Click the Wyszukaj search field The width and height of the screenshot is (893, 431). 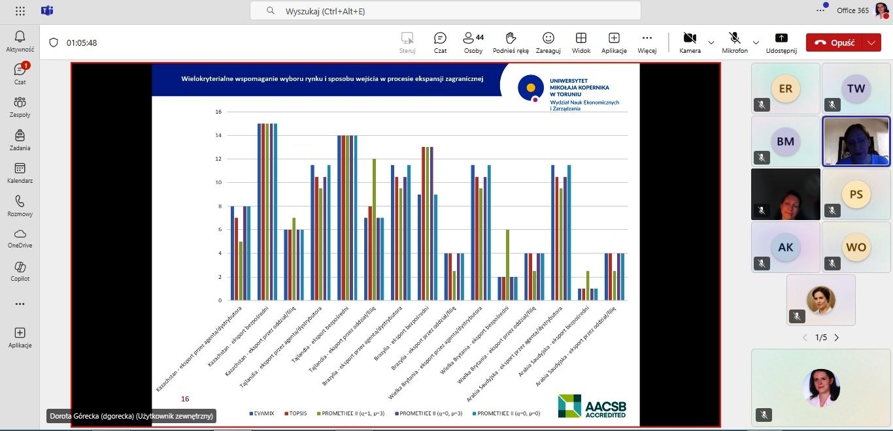[x=445, y=11]
